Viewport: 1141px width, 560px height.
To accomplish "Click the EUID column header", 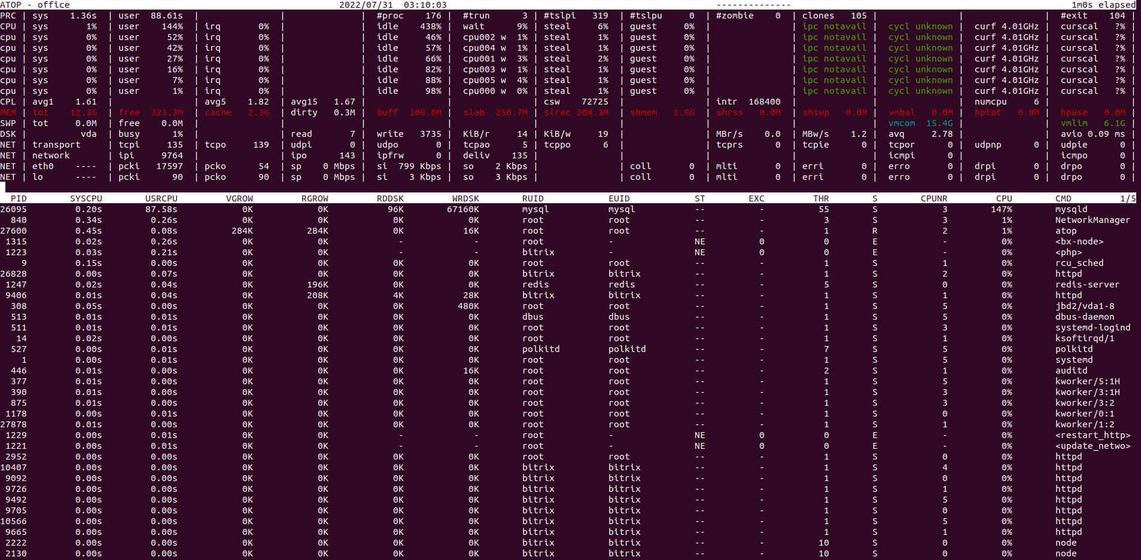I will tap(619, 198).
